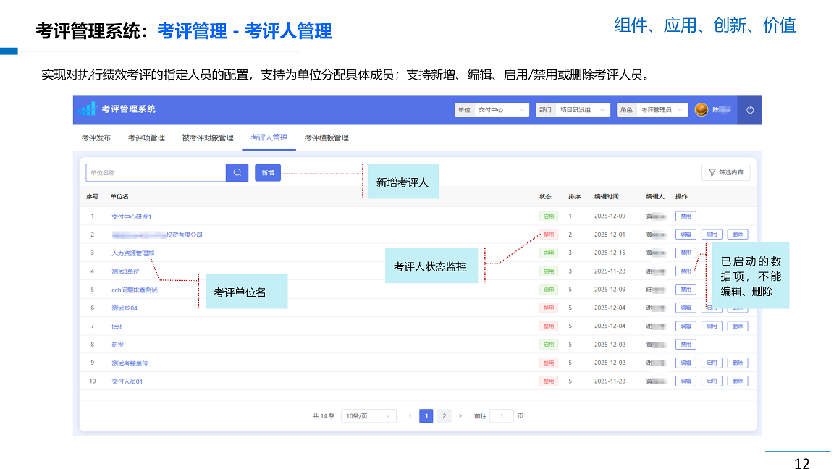Screen dimensions: 834x469
Task: Enable 交付人员01 row with 启用
Action: point(712,381)
